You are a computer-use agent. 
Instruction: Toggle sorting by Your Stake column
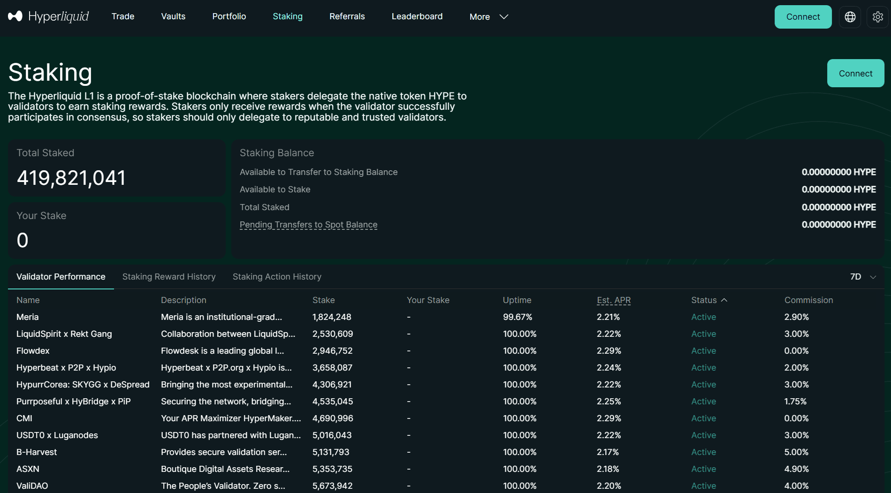click(x=428, y=300)
